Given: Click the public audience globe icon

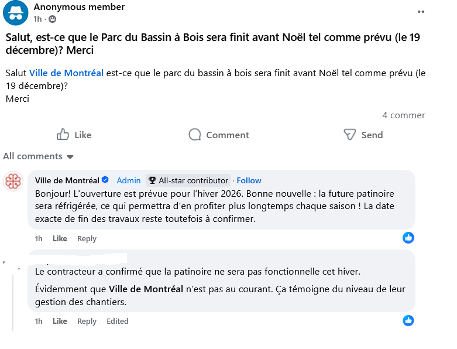Looking at the screenshot, I should [x=52, y=19].
